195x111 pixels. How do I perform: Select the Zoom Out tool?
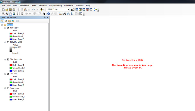pyautogui.click(x=7, y=14)
